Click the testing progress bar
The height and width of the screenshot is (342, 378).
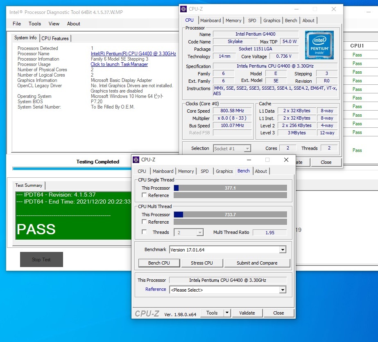click(x=72, y=168)
